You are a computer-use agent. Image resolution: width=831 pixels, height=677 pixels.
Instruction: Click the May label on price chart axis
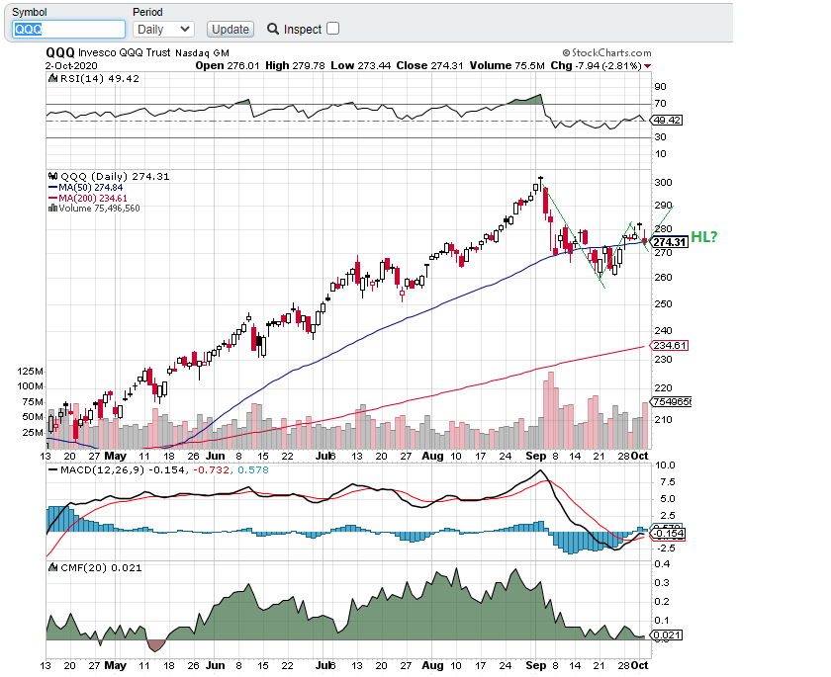click(115, 456)
